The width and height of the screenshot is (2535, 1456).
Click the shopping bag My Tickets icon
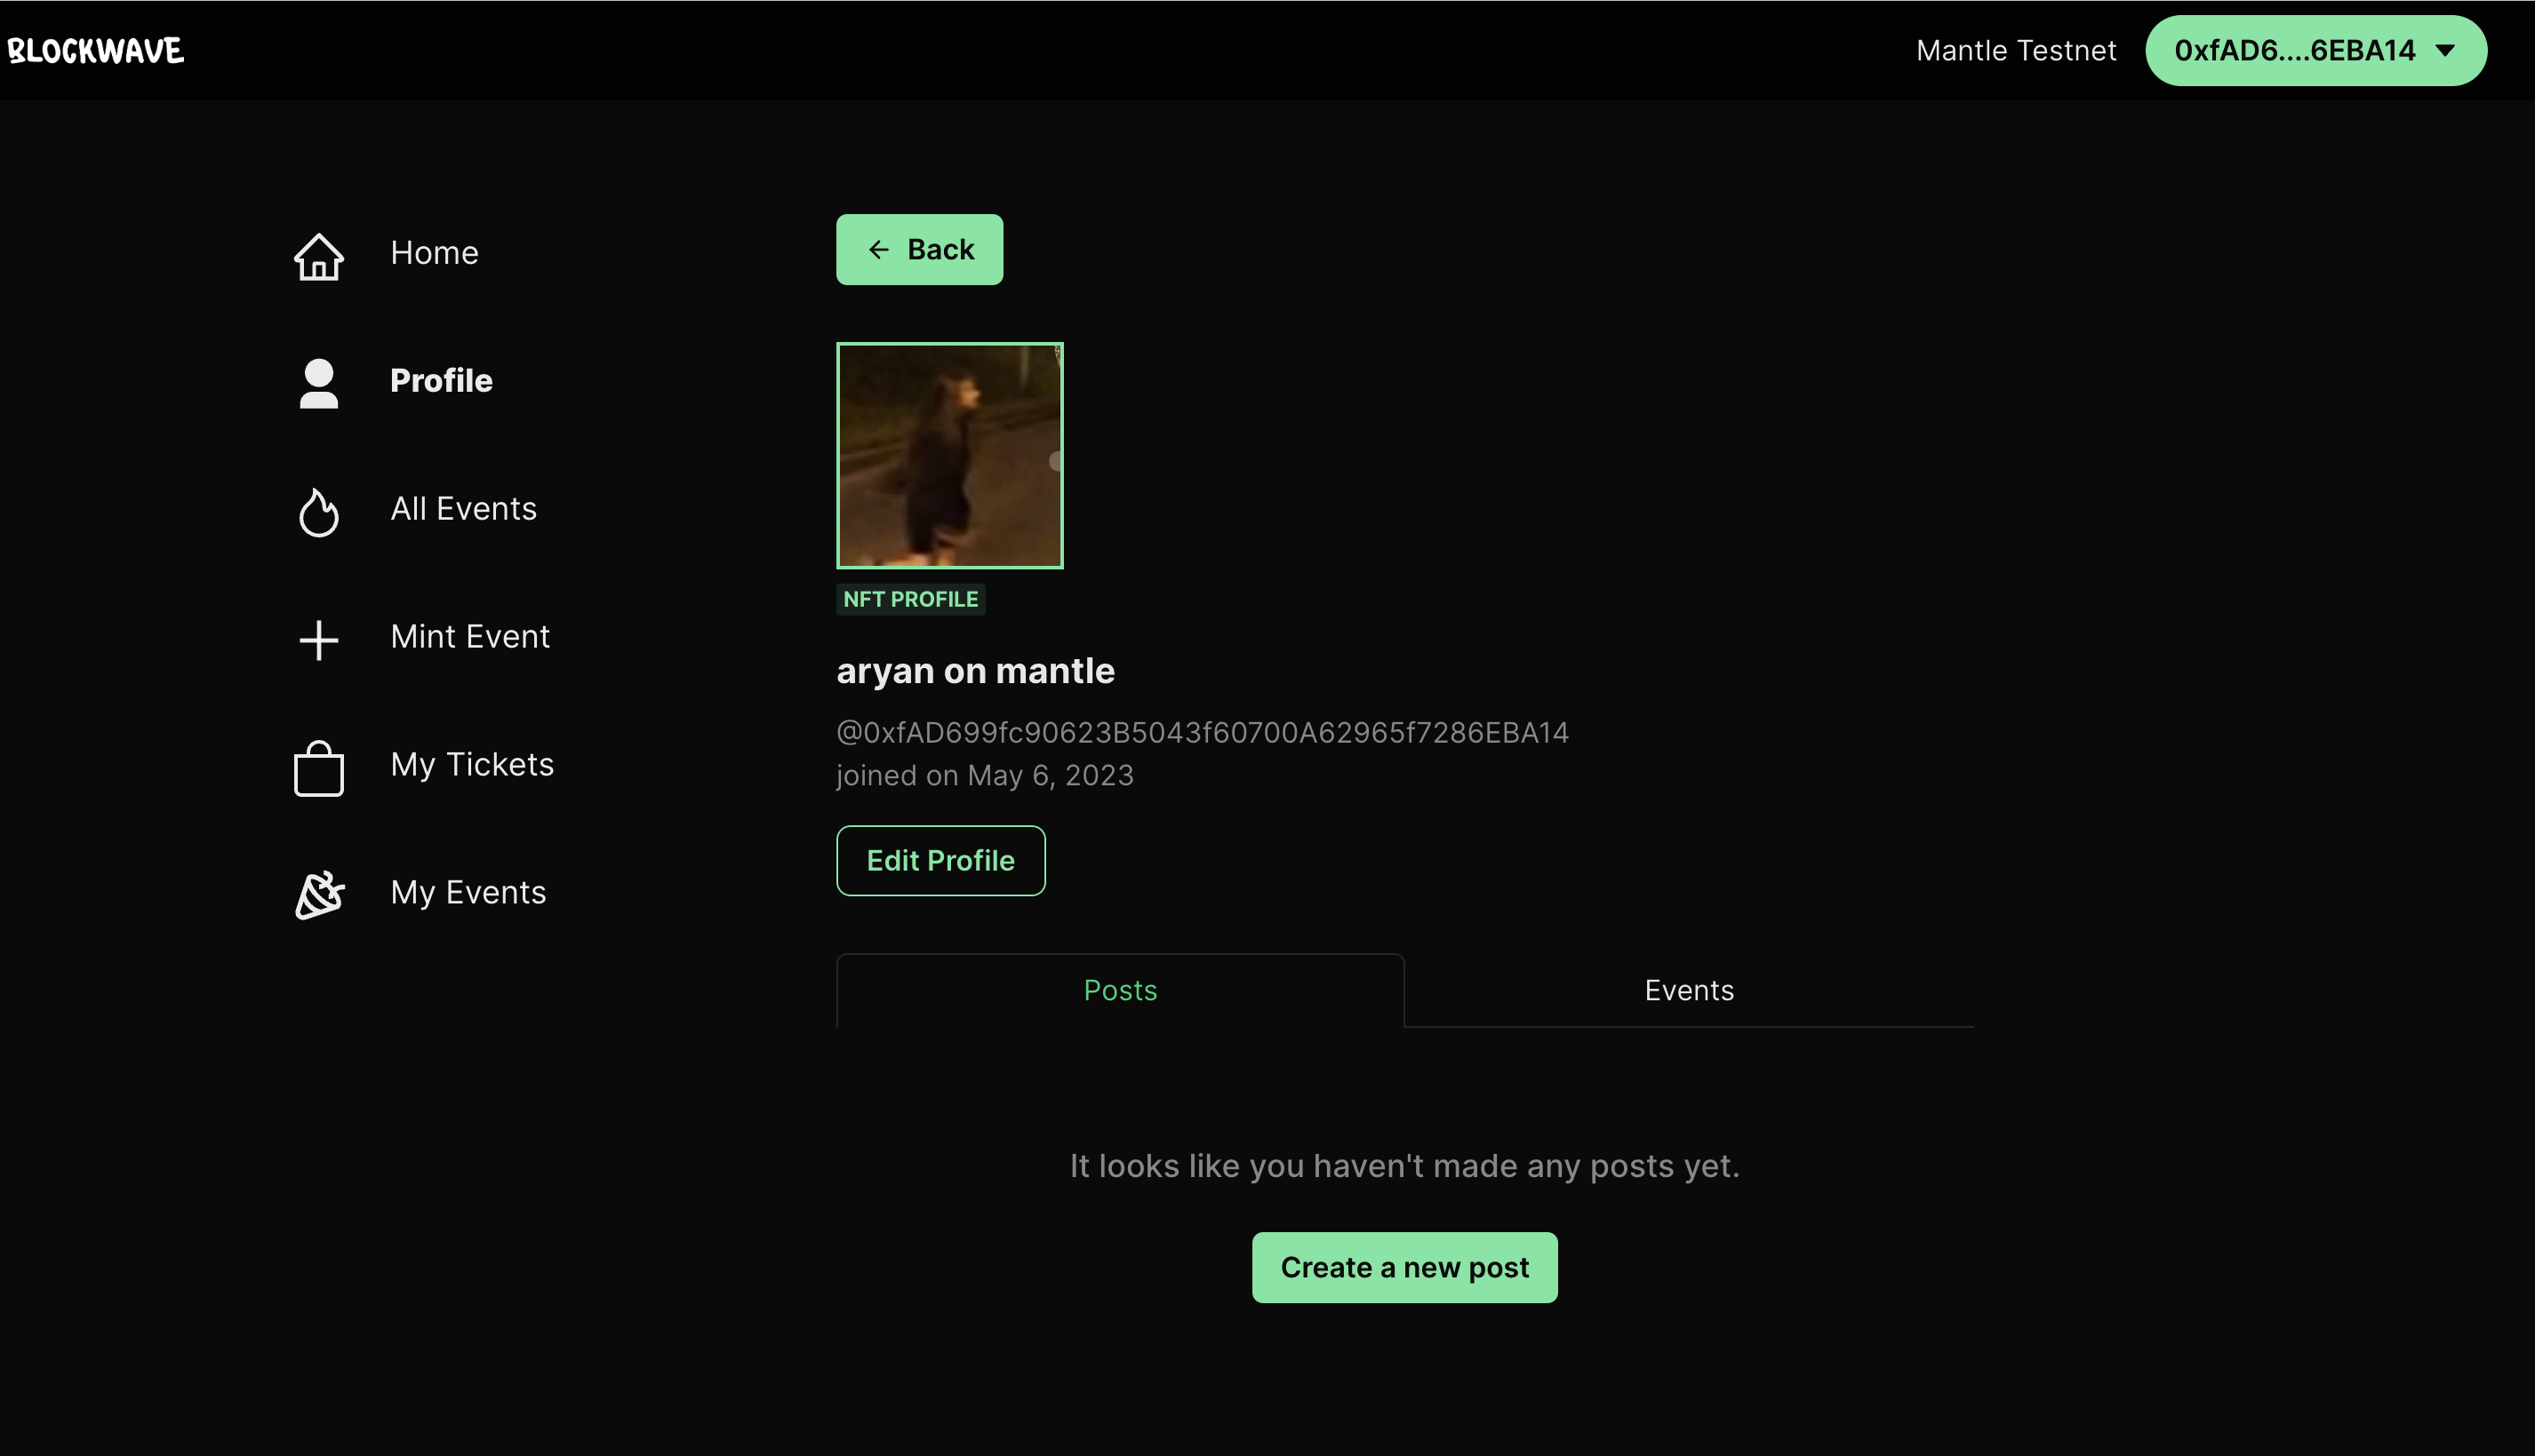(318, 768)
